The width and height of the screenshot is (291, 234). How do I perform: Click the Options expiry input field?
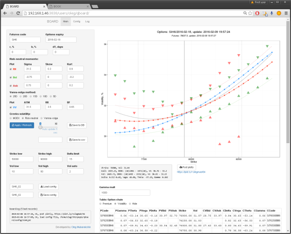(x=61, y=40)
